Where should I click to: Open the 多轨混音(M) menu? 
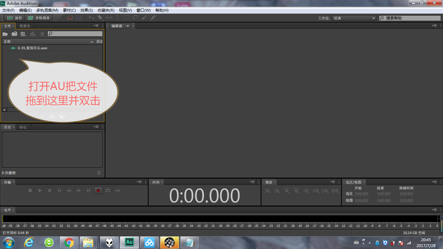47,10
